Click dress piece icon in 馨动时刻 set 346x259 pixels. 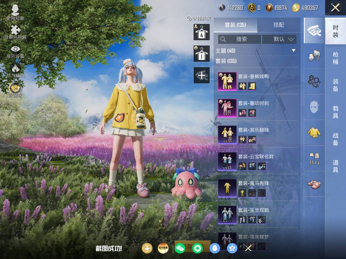[x=252, y=113]
